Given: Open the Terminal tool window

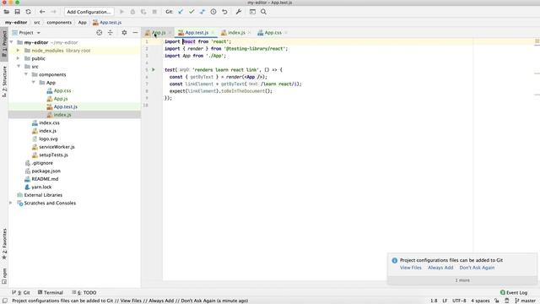Looking at the screenshot, I should pyautogui.click(x=51, y=292).
